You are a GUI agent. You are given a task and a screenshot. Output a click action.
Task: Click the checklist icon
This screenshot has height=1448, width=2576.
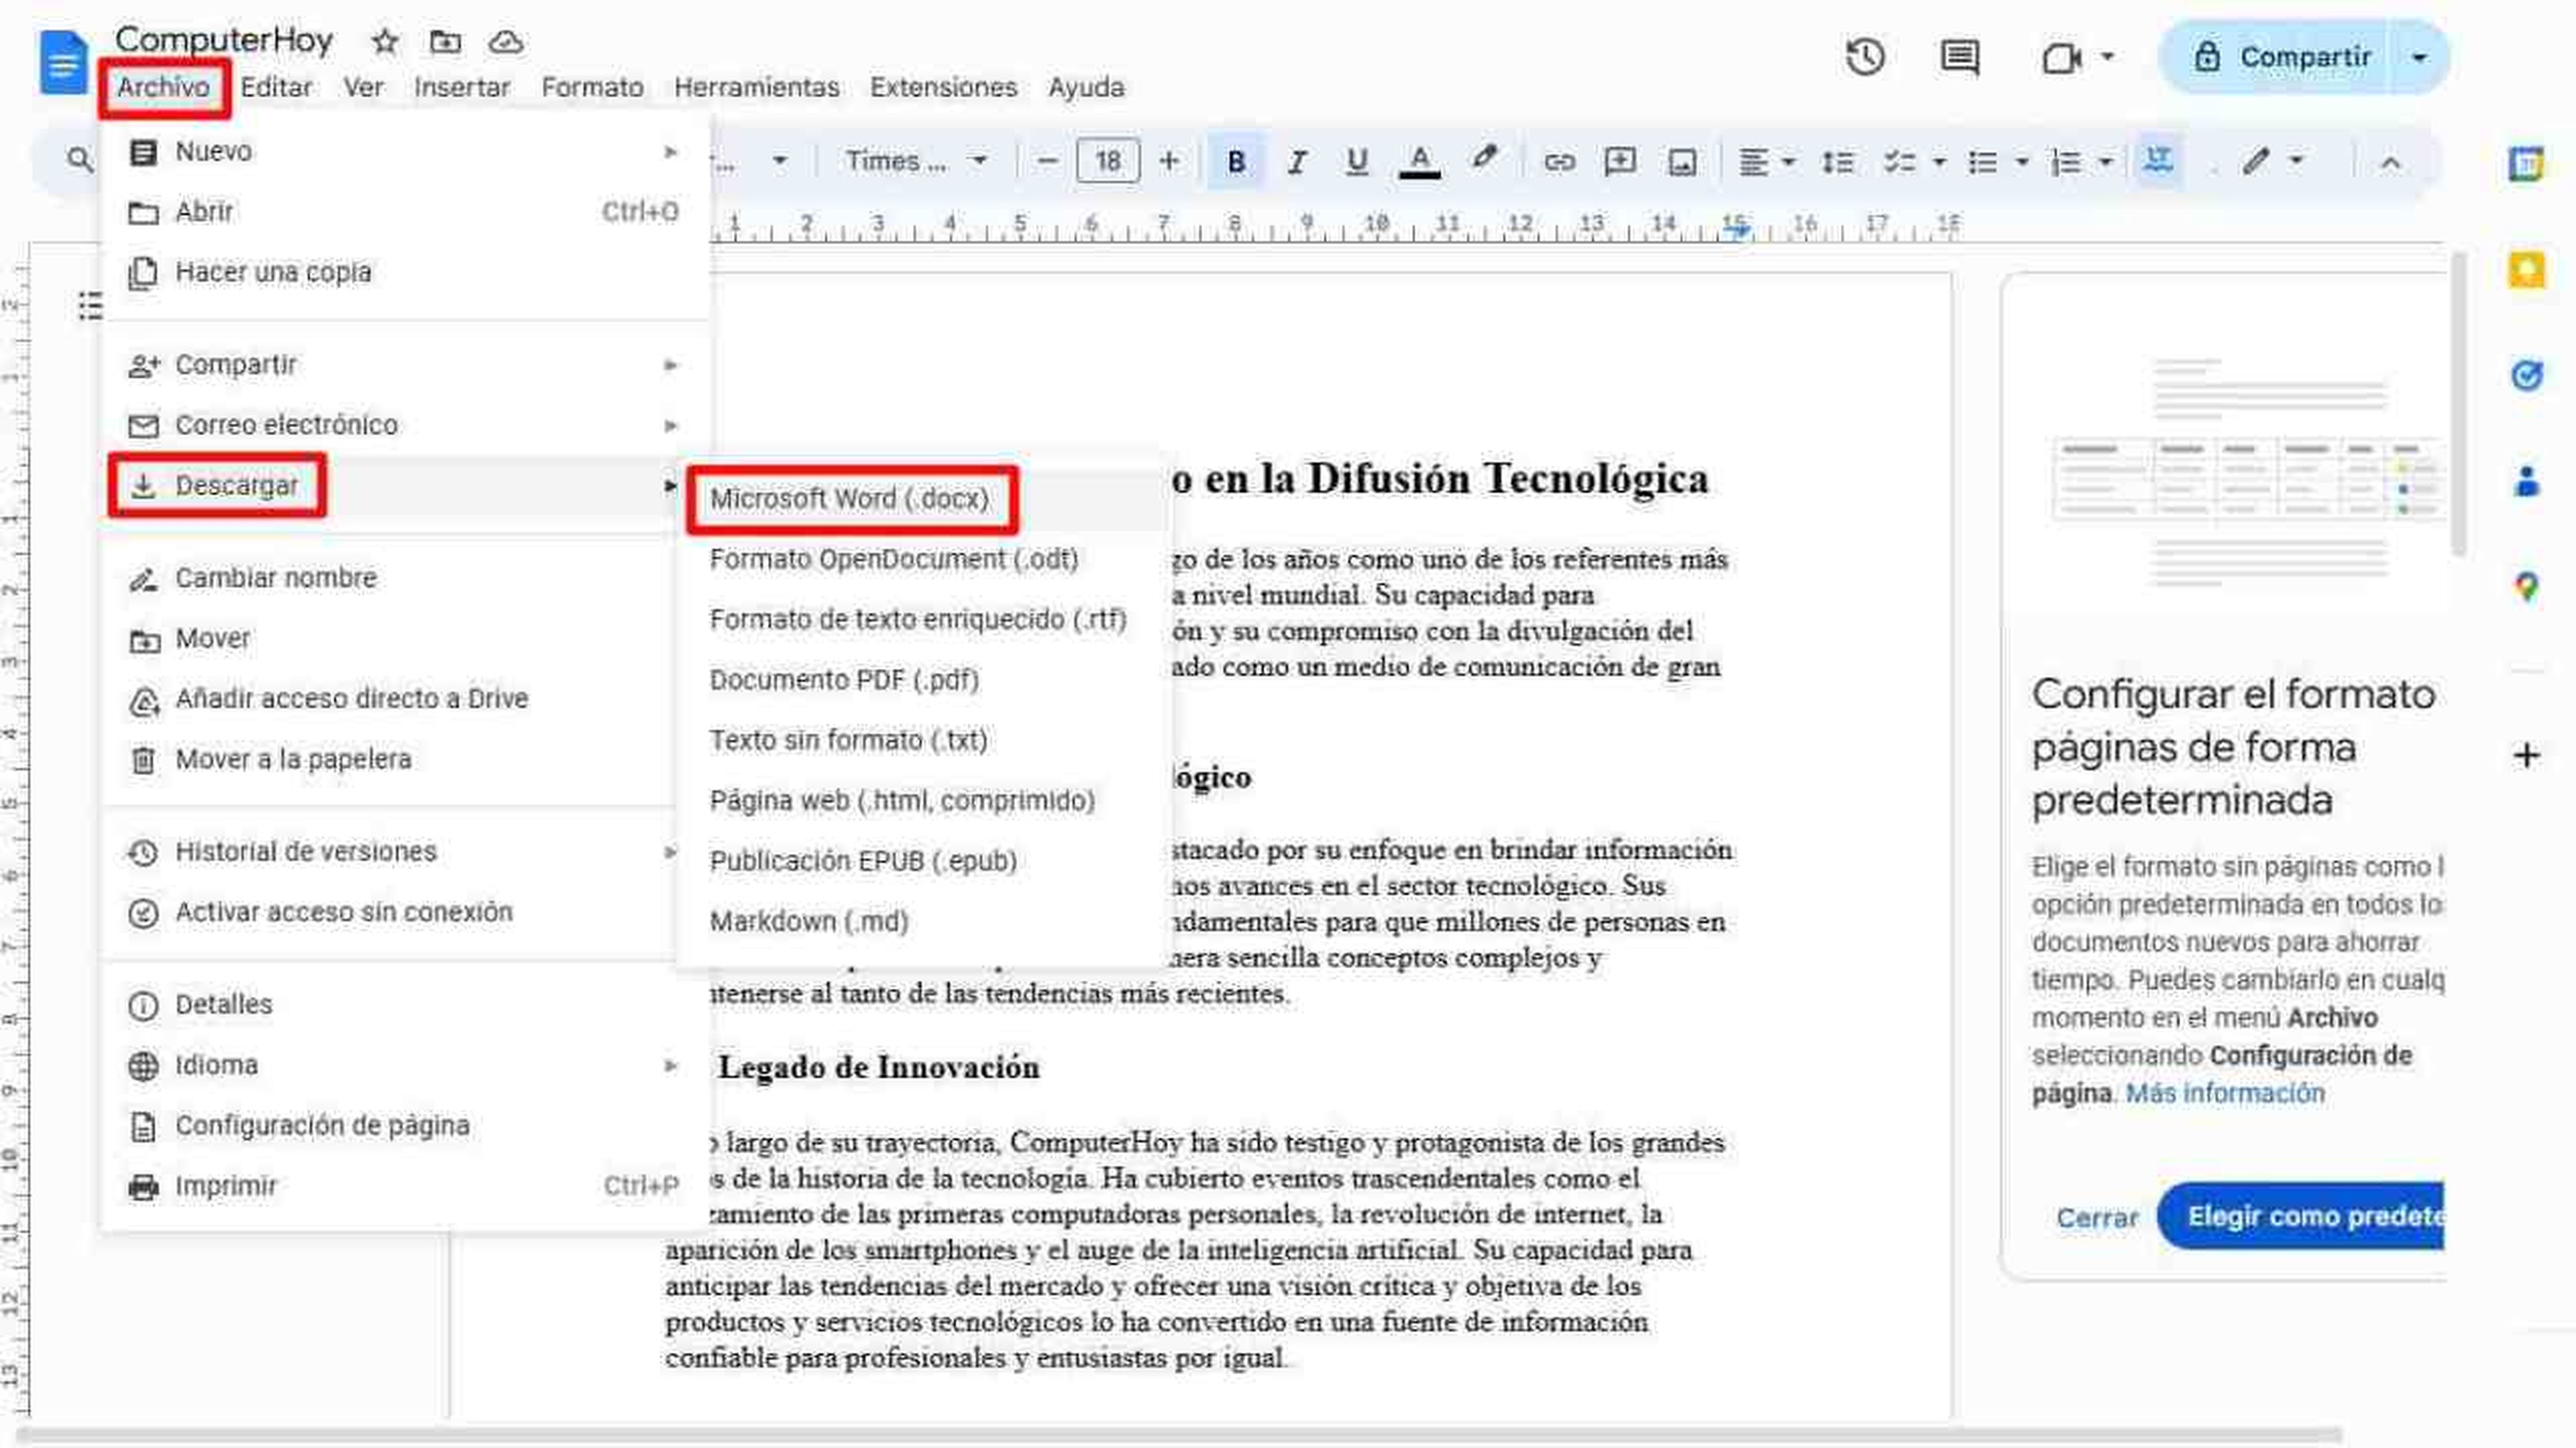click(x=1899, y=161)
